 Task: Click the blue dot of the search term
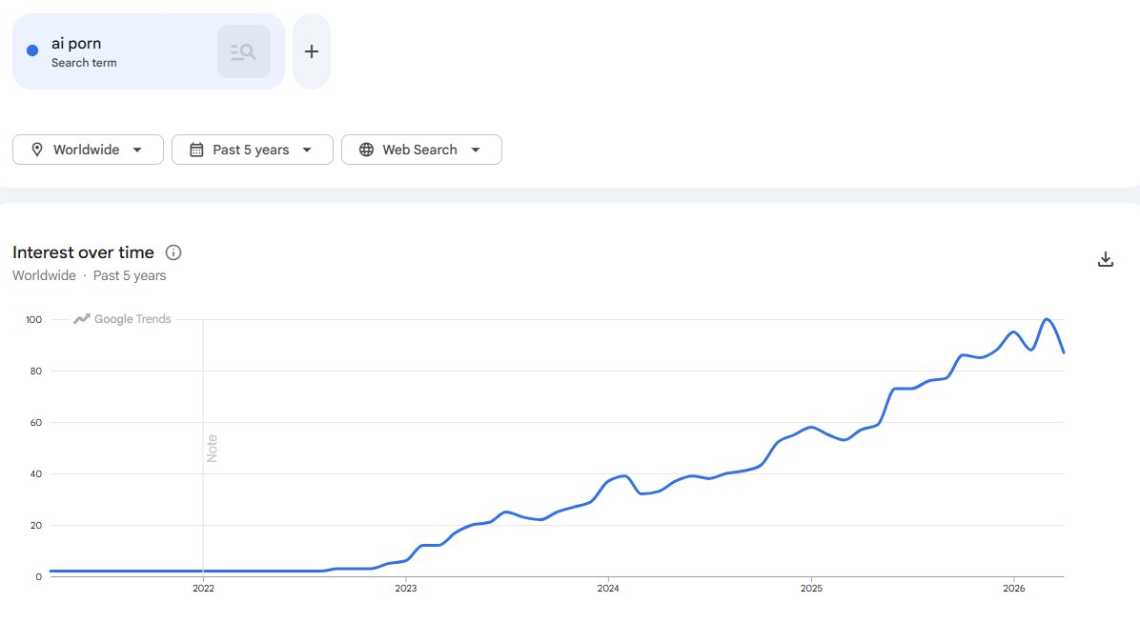pyautogui.click(x=32, y=50)
